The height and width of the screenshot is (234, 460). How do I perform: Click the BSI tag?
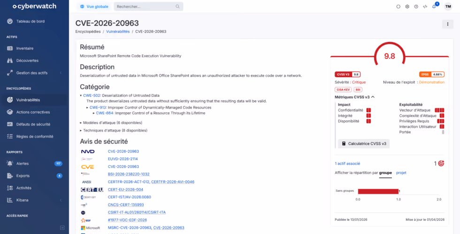point(358,89)
